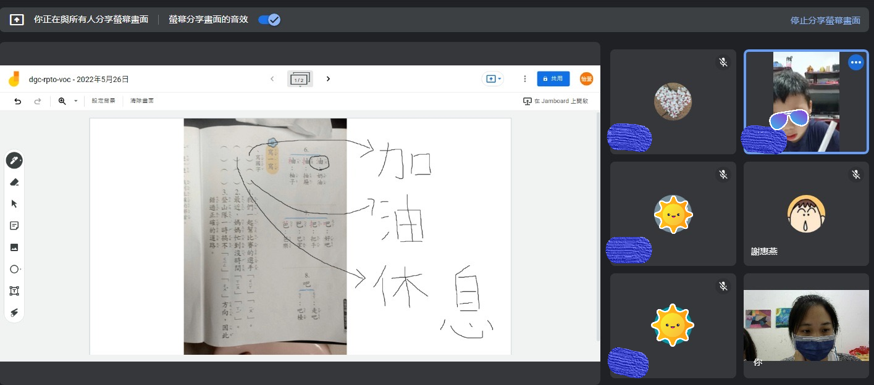Click the 謝惠燕 participant tile

(x=806, y=213)
